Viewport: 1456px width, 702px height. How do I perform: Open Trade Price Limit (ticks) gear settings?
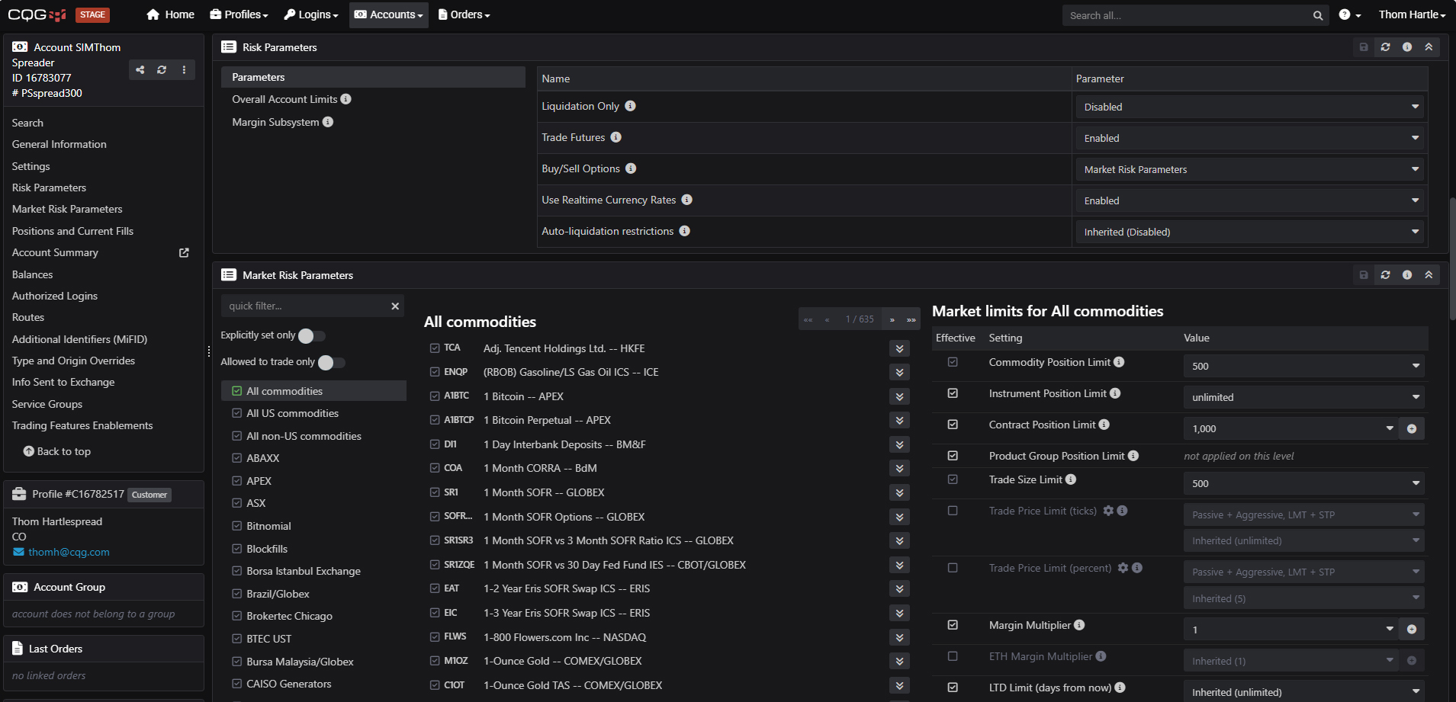1108,511
